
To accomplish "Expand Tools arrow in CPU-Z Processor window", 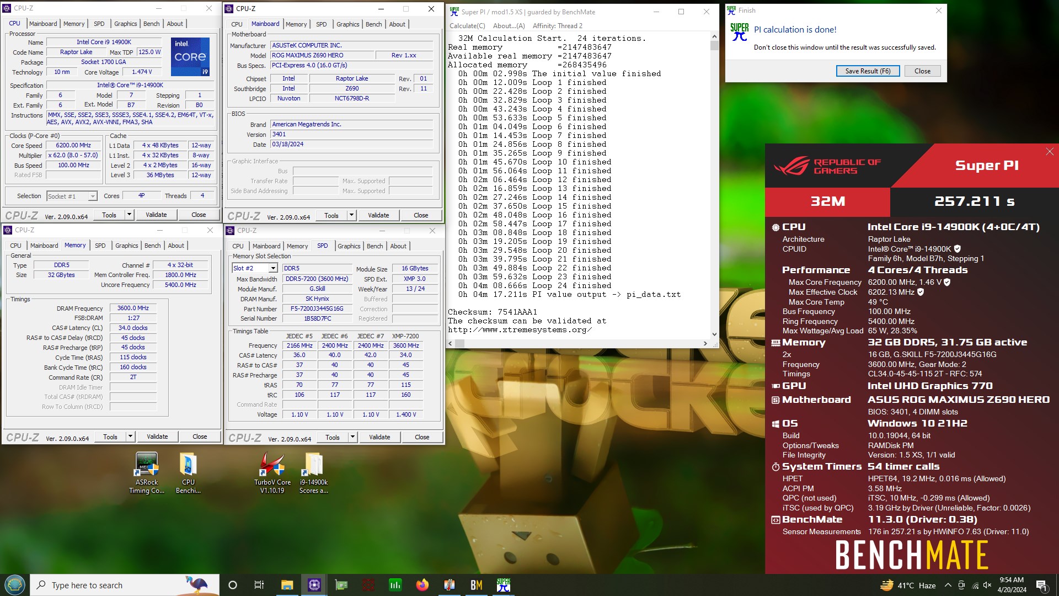I will (x=129, y=215).
